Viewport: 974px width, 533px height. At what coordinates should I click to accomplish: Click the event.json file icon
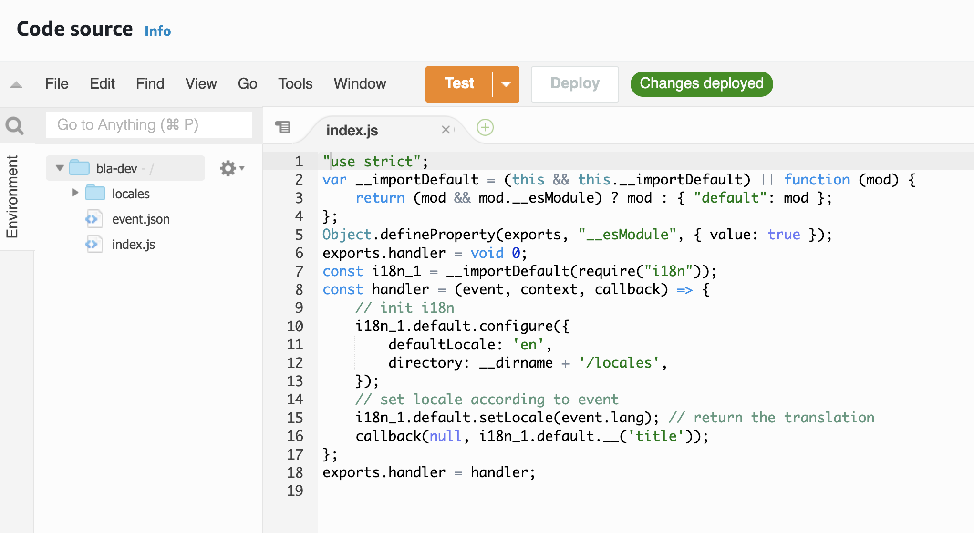93,219
